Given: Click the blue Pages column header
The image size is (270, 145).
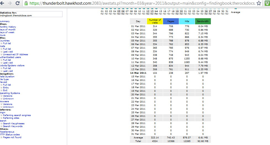Looking at the screenshot, I should click(x=171, y=21).
